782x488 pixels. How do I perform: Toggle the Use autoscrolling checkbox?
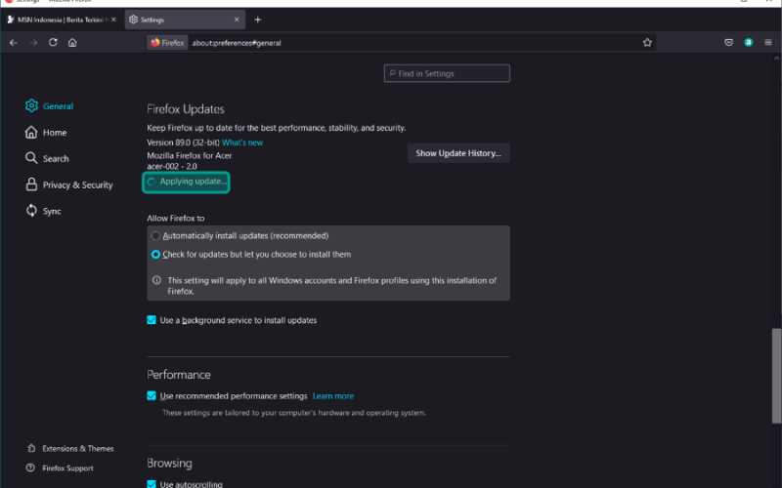[152, 484]
